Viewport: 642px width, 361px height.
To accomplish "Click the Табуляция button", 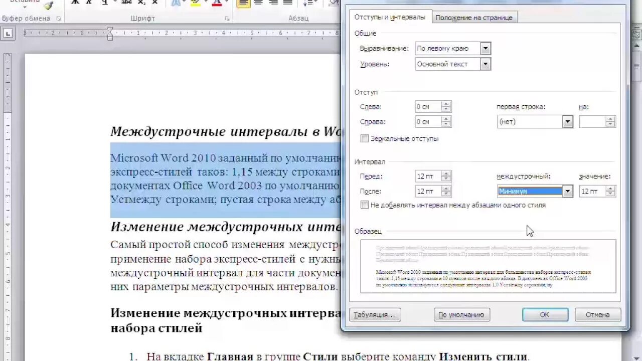I will [x=375, y=315].
